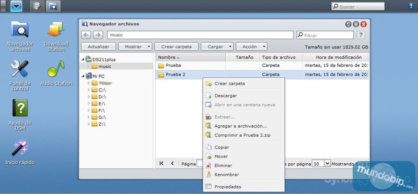Click the Filtrar search field
The width and height of the screenshot is (418, 194).
coord(325,35)
